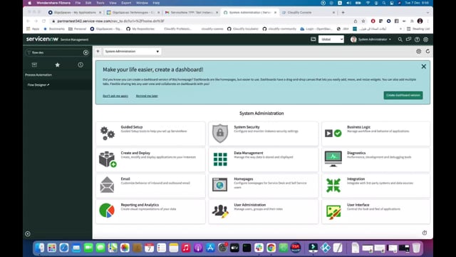Screen dimensions: 456x257
Task: Open ServiceNow system settings gear in banner
Action: (426, 39)
